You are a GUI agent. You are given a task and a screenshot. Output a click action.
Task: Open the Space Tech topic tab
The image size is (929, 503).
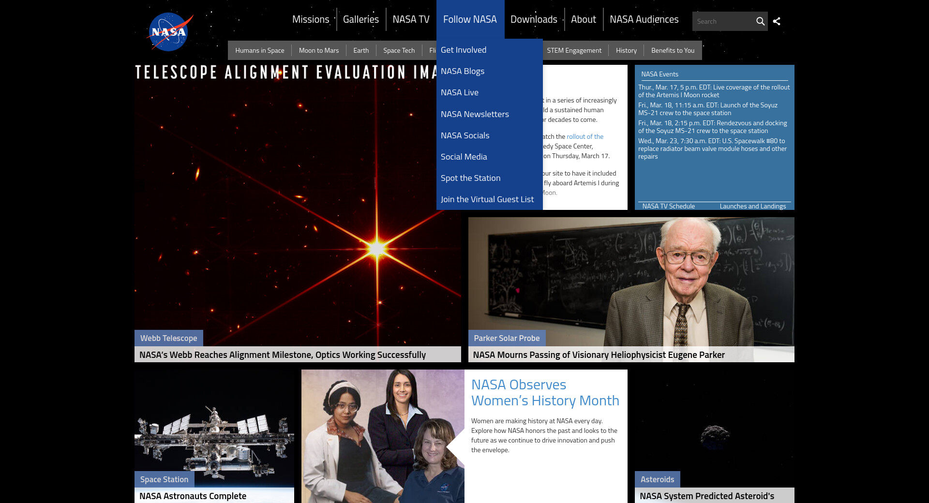coord(399,50)
